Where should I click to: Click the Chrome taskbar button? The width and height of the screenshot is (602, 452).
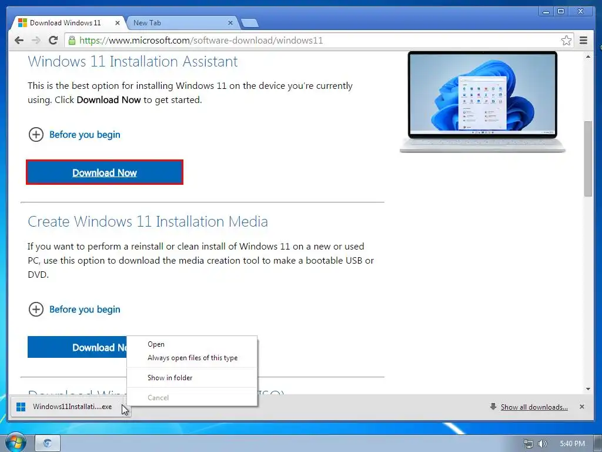[x=48, y=443]
